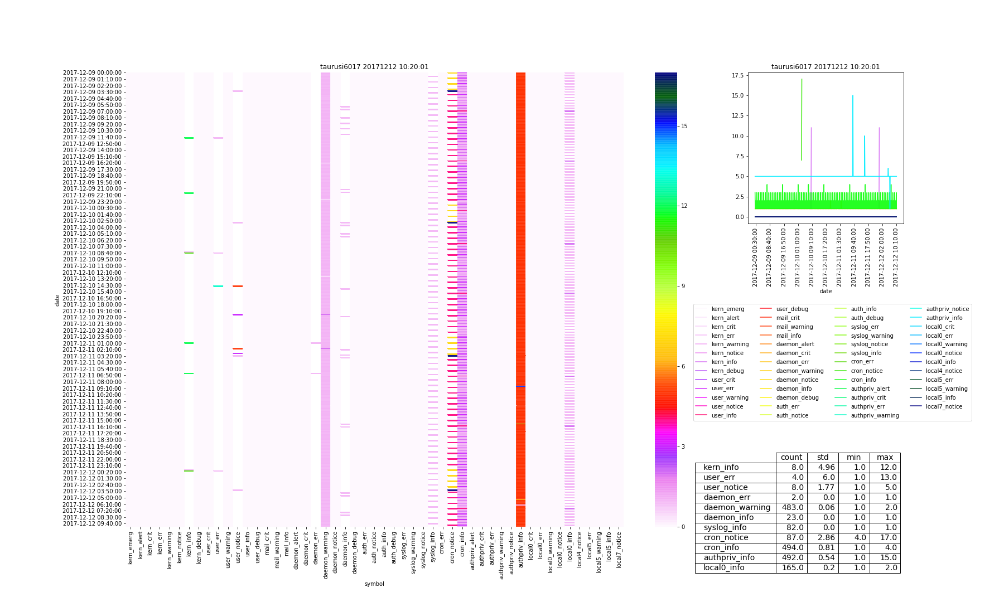
Task: Click the heatmap chart title
Action: (x=374, y=67)
